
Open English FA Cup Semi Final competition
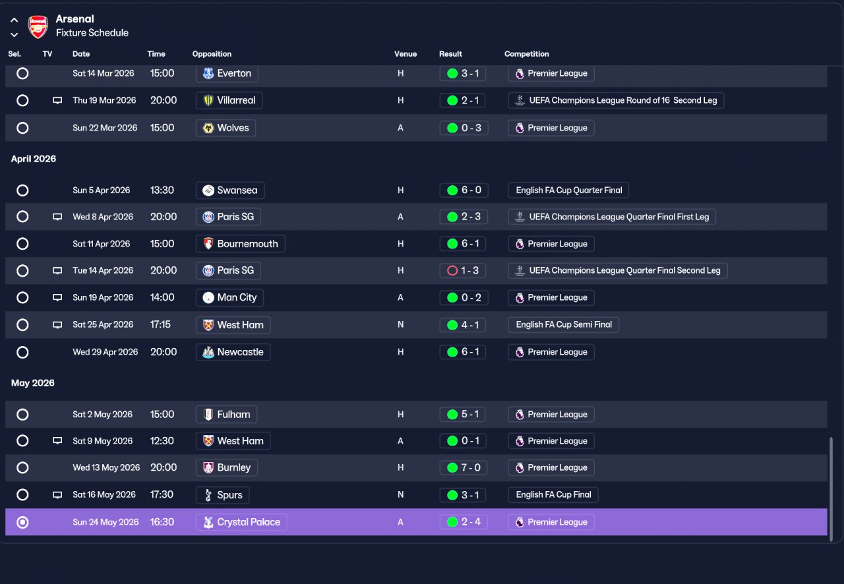pos(563,324)
